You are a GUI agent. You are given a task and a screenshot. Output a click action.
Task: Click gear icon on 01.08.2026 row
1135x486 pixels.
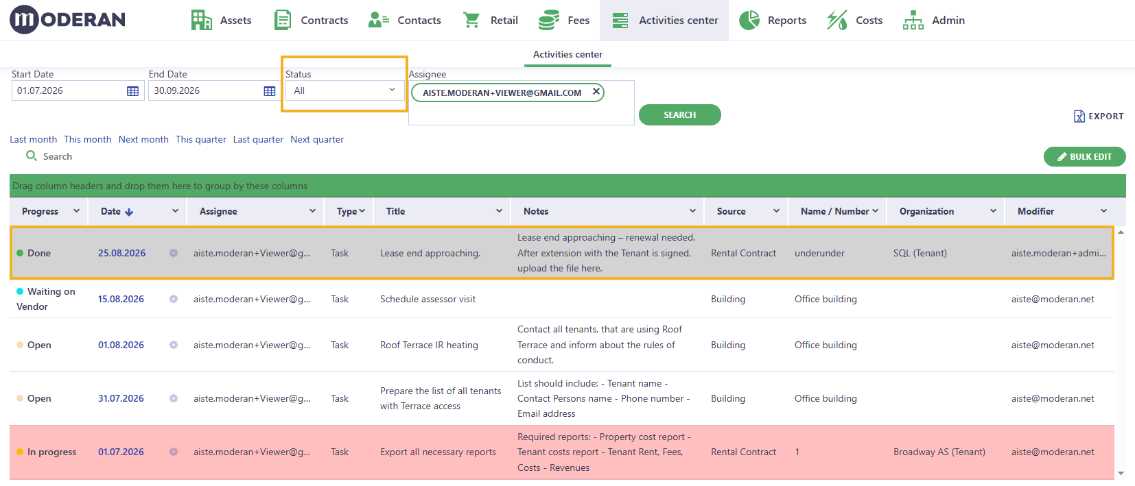(x=174, y=345)
